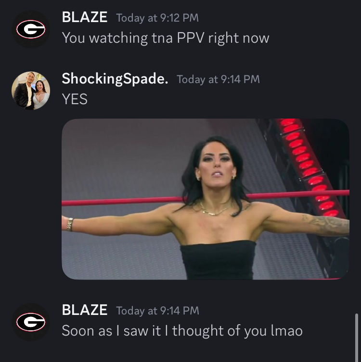This screenshot has height=362, width=361.
Task: Click the 'Today at 9:12 PM' timestamp
Action: click(157, 18)
